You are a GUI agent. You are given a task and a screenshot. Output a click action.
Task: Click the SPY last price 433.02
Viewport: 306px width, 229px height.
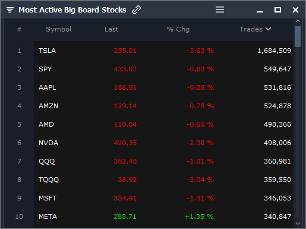pos(125,69)
